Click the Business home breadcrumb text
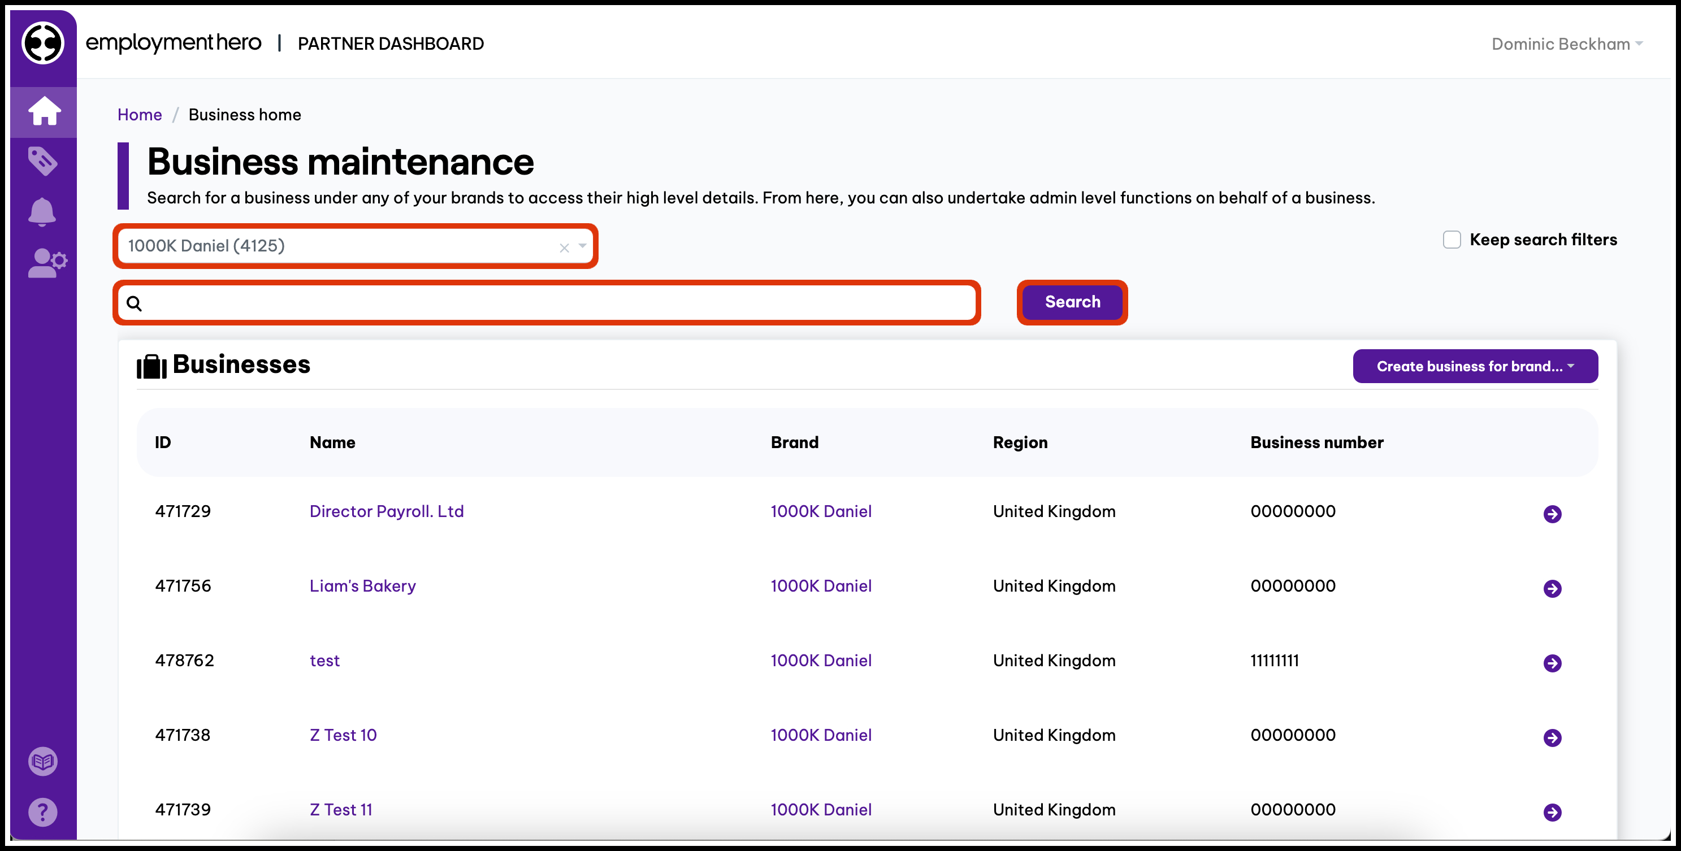The image size is (1681, 851). pos(245,115)
